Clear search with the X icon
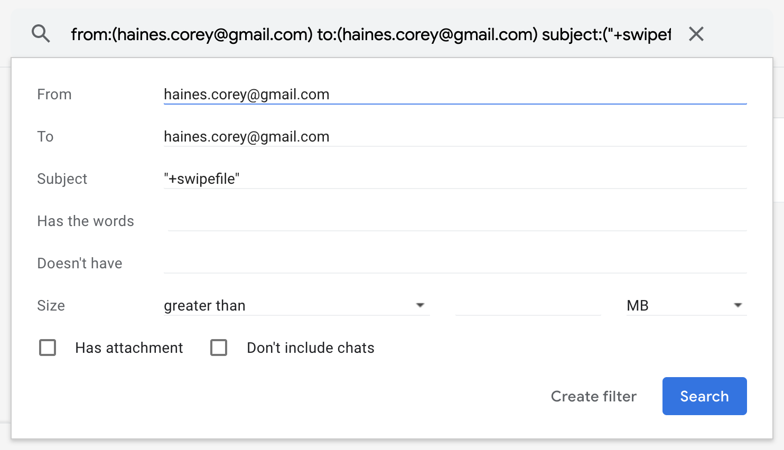 696,34
